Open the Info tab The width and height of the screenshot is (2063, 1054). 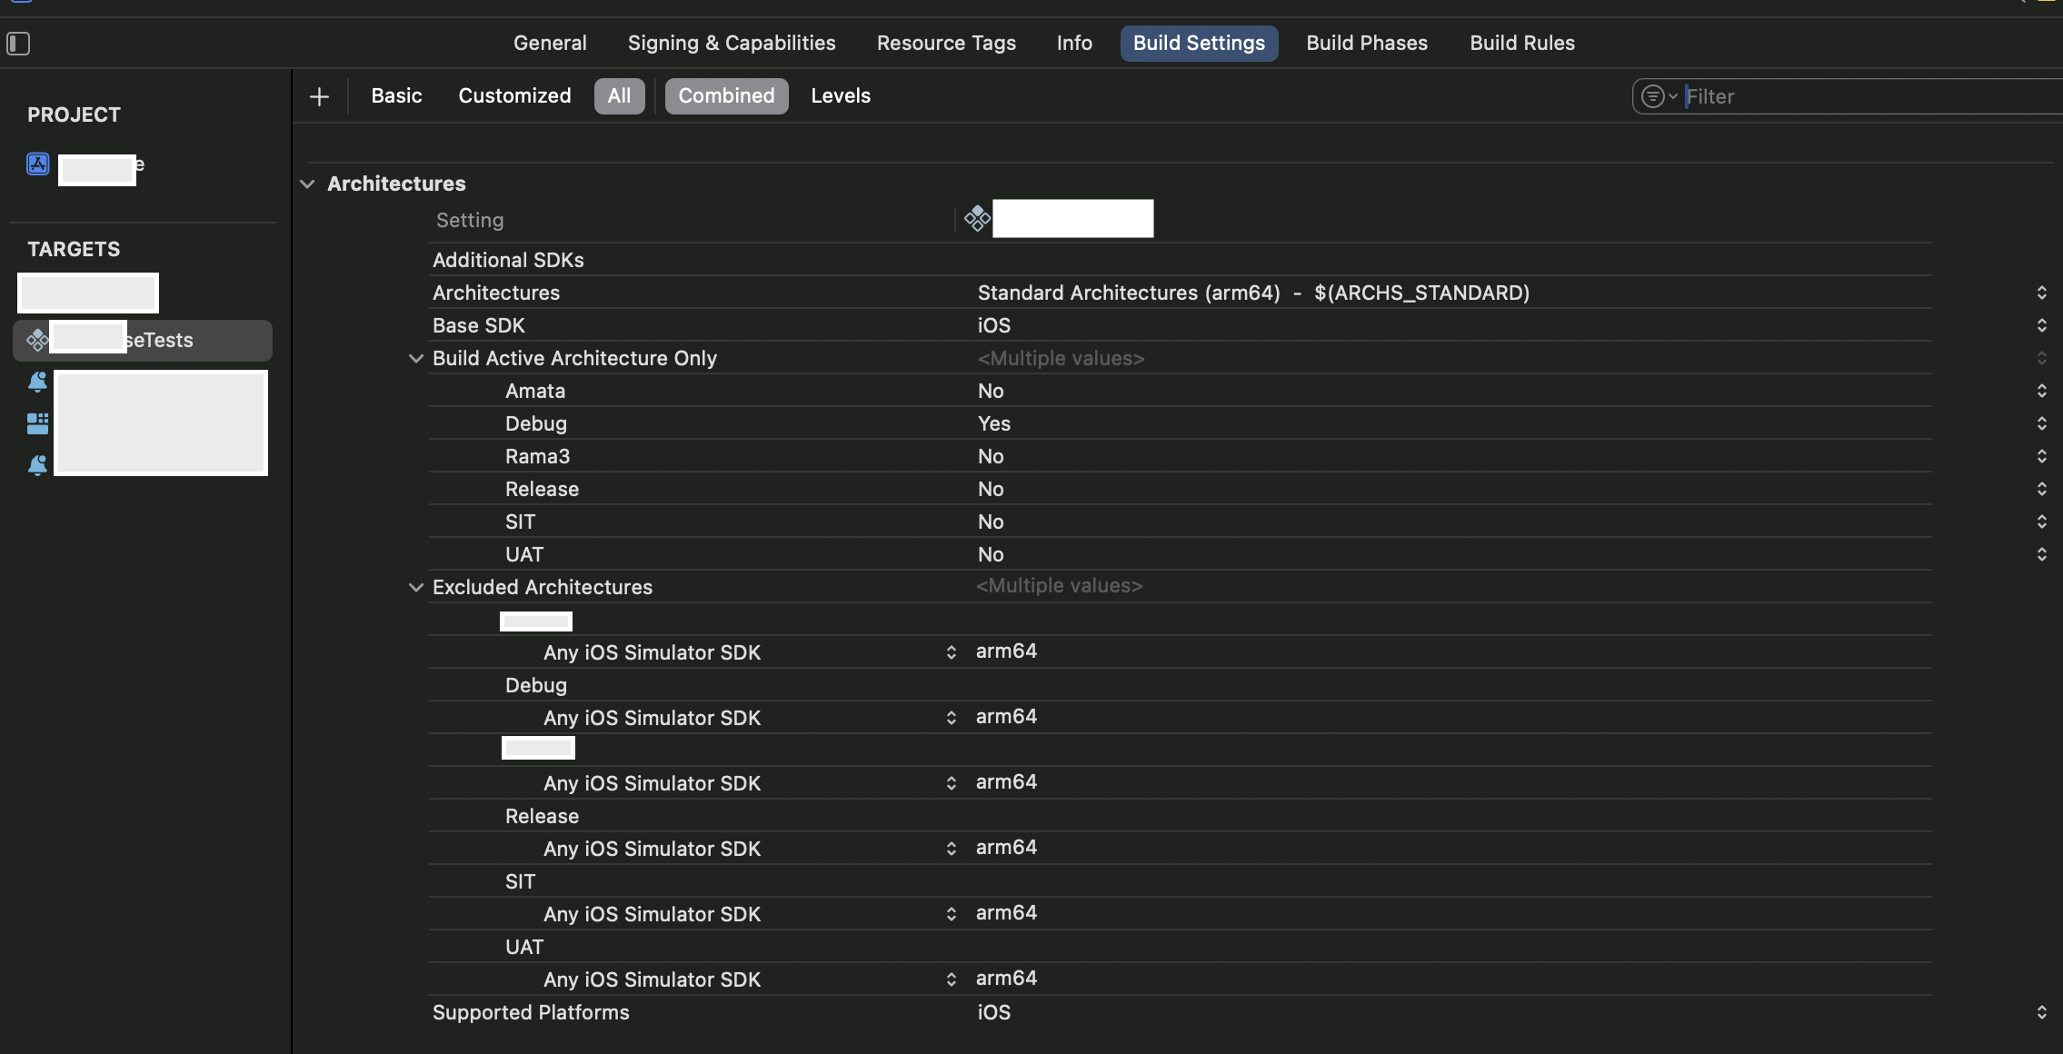(x=1074, y=43)
